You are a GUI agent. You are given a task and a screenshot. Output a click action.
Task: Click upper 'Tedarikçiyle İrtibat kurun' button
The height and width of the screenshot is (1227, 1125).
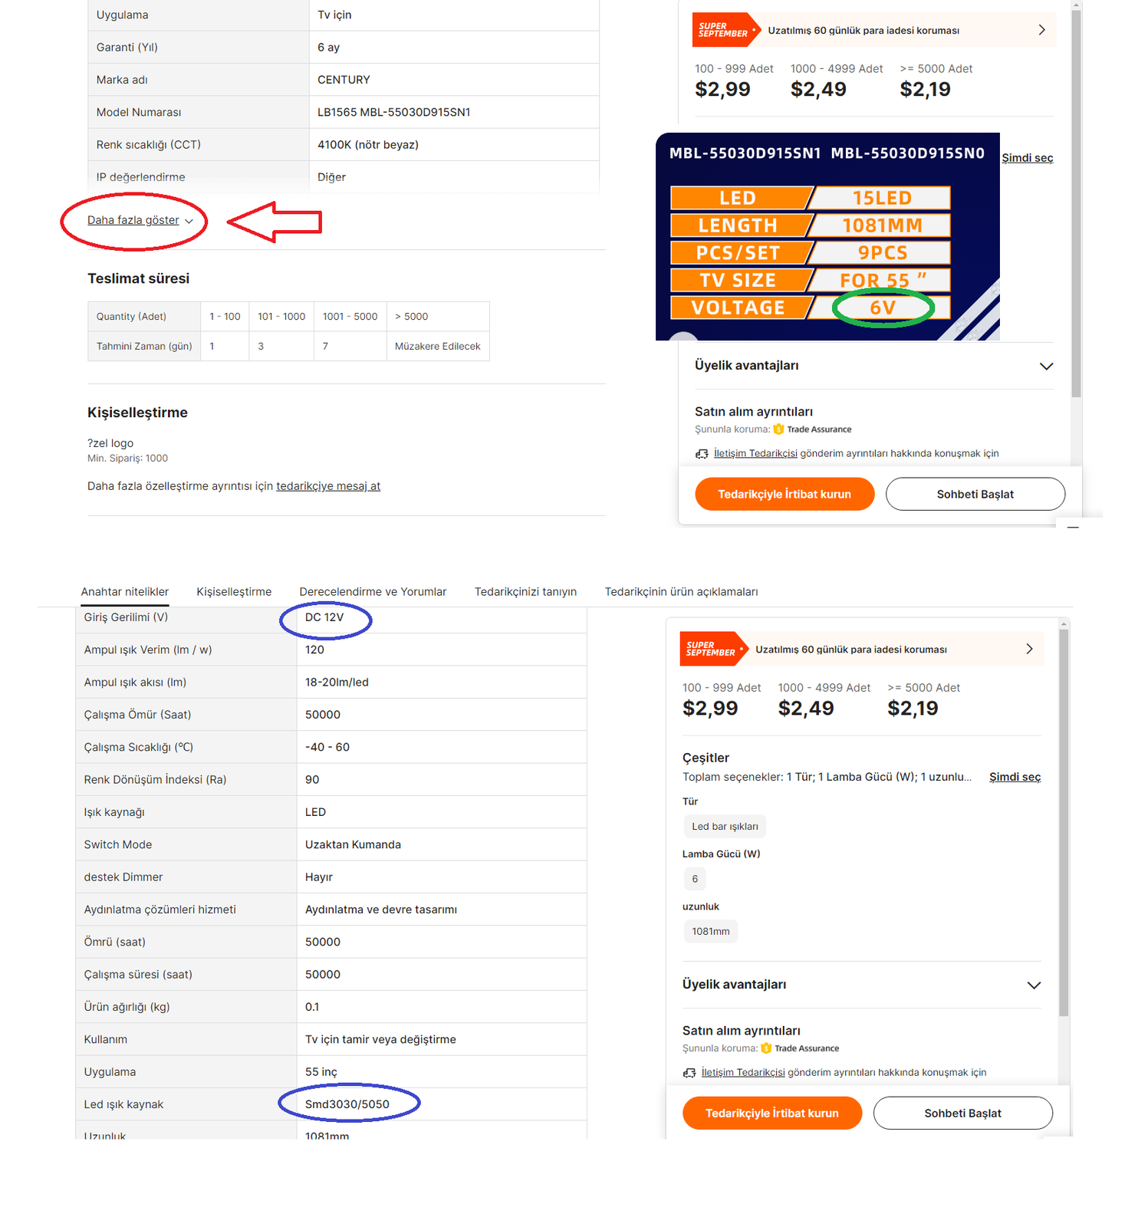[x=785, y=494]
